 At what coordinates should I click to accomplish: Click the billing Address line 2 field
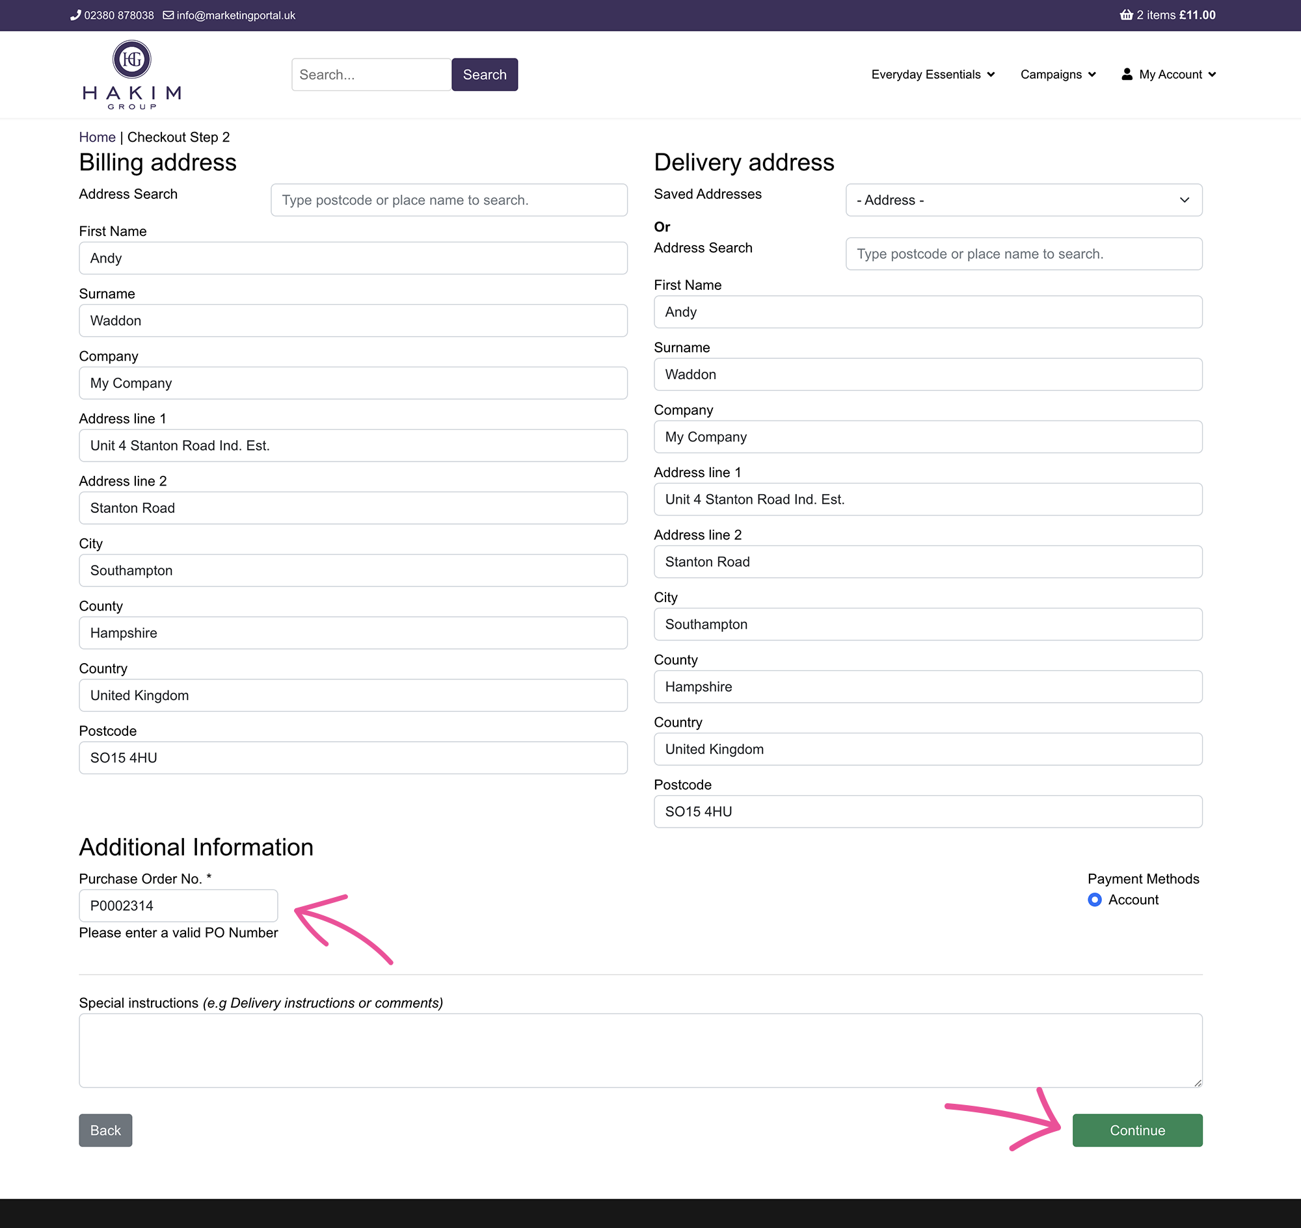[353, 508]
